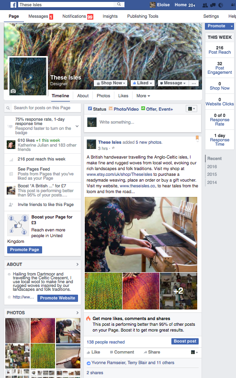The image size is (236, 378).
Task: Open the Shop Now dropdown button
Action: [x=111, y=83]
